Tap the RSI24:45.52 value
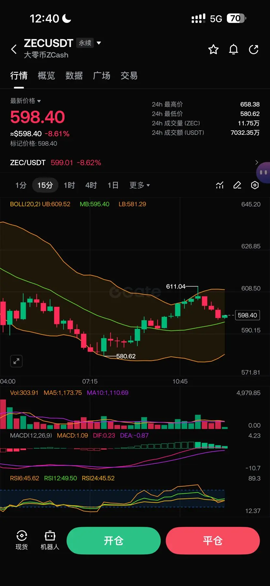270x586 pixels. (x=98, y=478)
